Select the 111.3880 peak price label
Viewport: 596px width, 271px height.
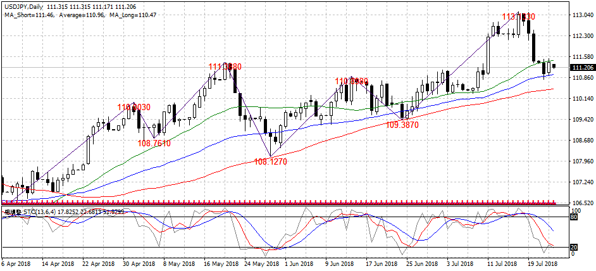pyautogui.click(x=225, y=66)
